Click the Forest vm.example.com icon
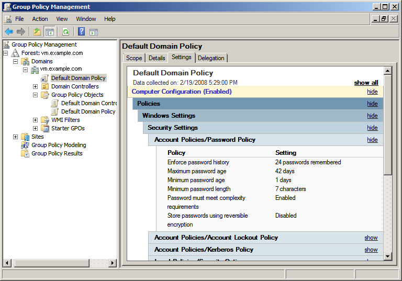Image resolution: width=402 pixels, height=281 pixels. [15, 53]
